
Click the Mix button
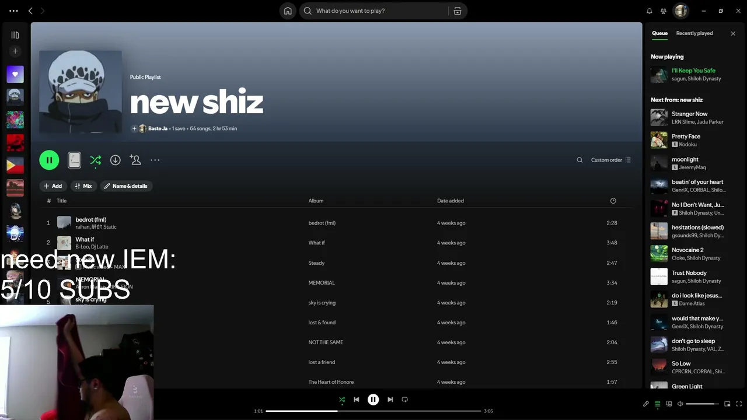click(83, 186)
